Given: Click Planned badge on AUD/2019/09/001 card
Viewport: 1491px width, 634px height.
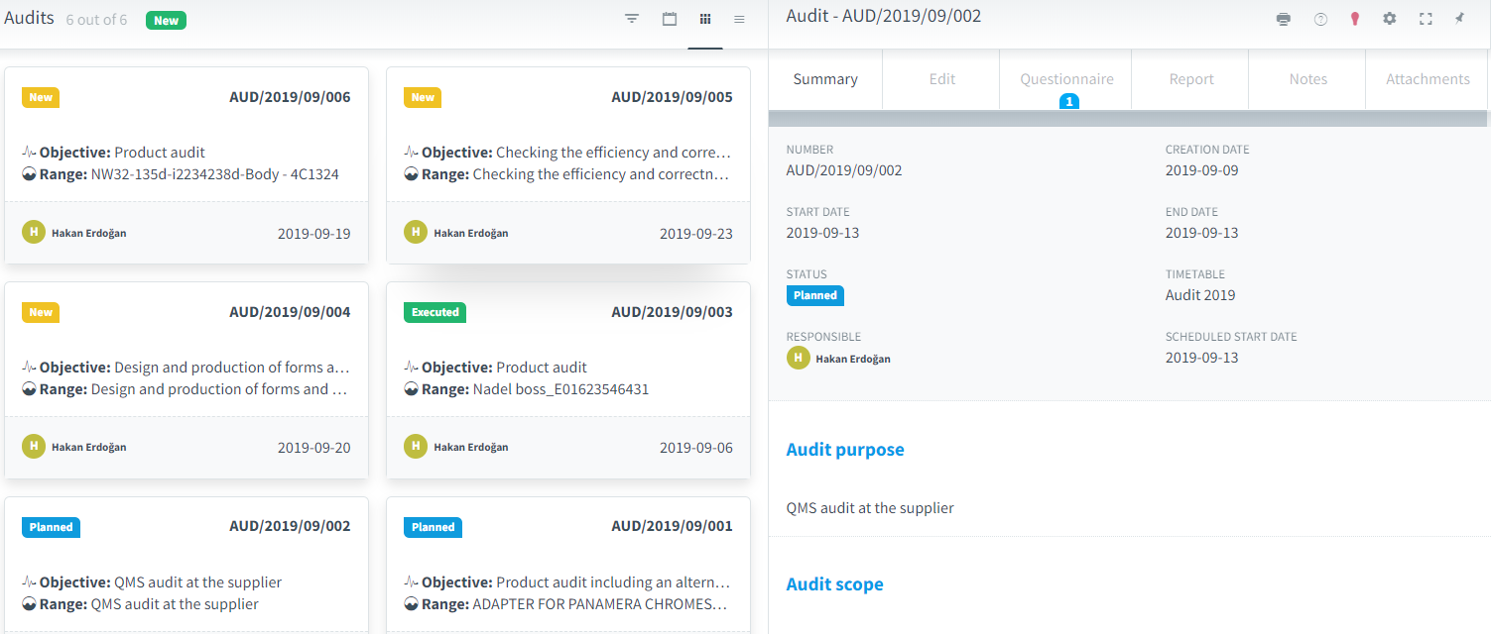Looking at the screenshot, I should tap(433, 527).
